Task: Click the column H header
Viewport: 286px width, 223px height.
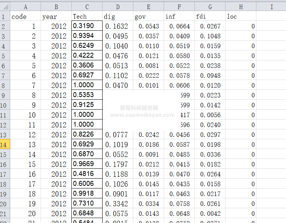Action: pos(241,7)
